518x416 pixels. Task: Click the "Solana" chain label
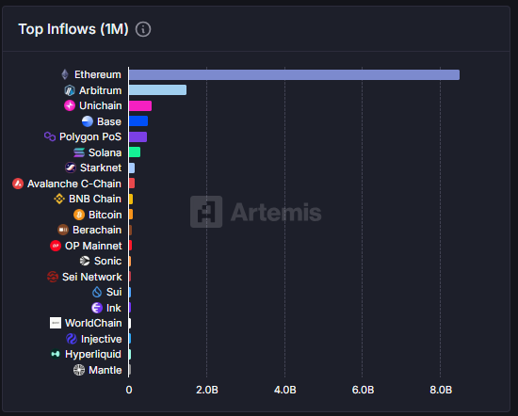point(105,152)
